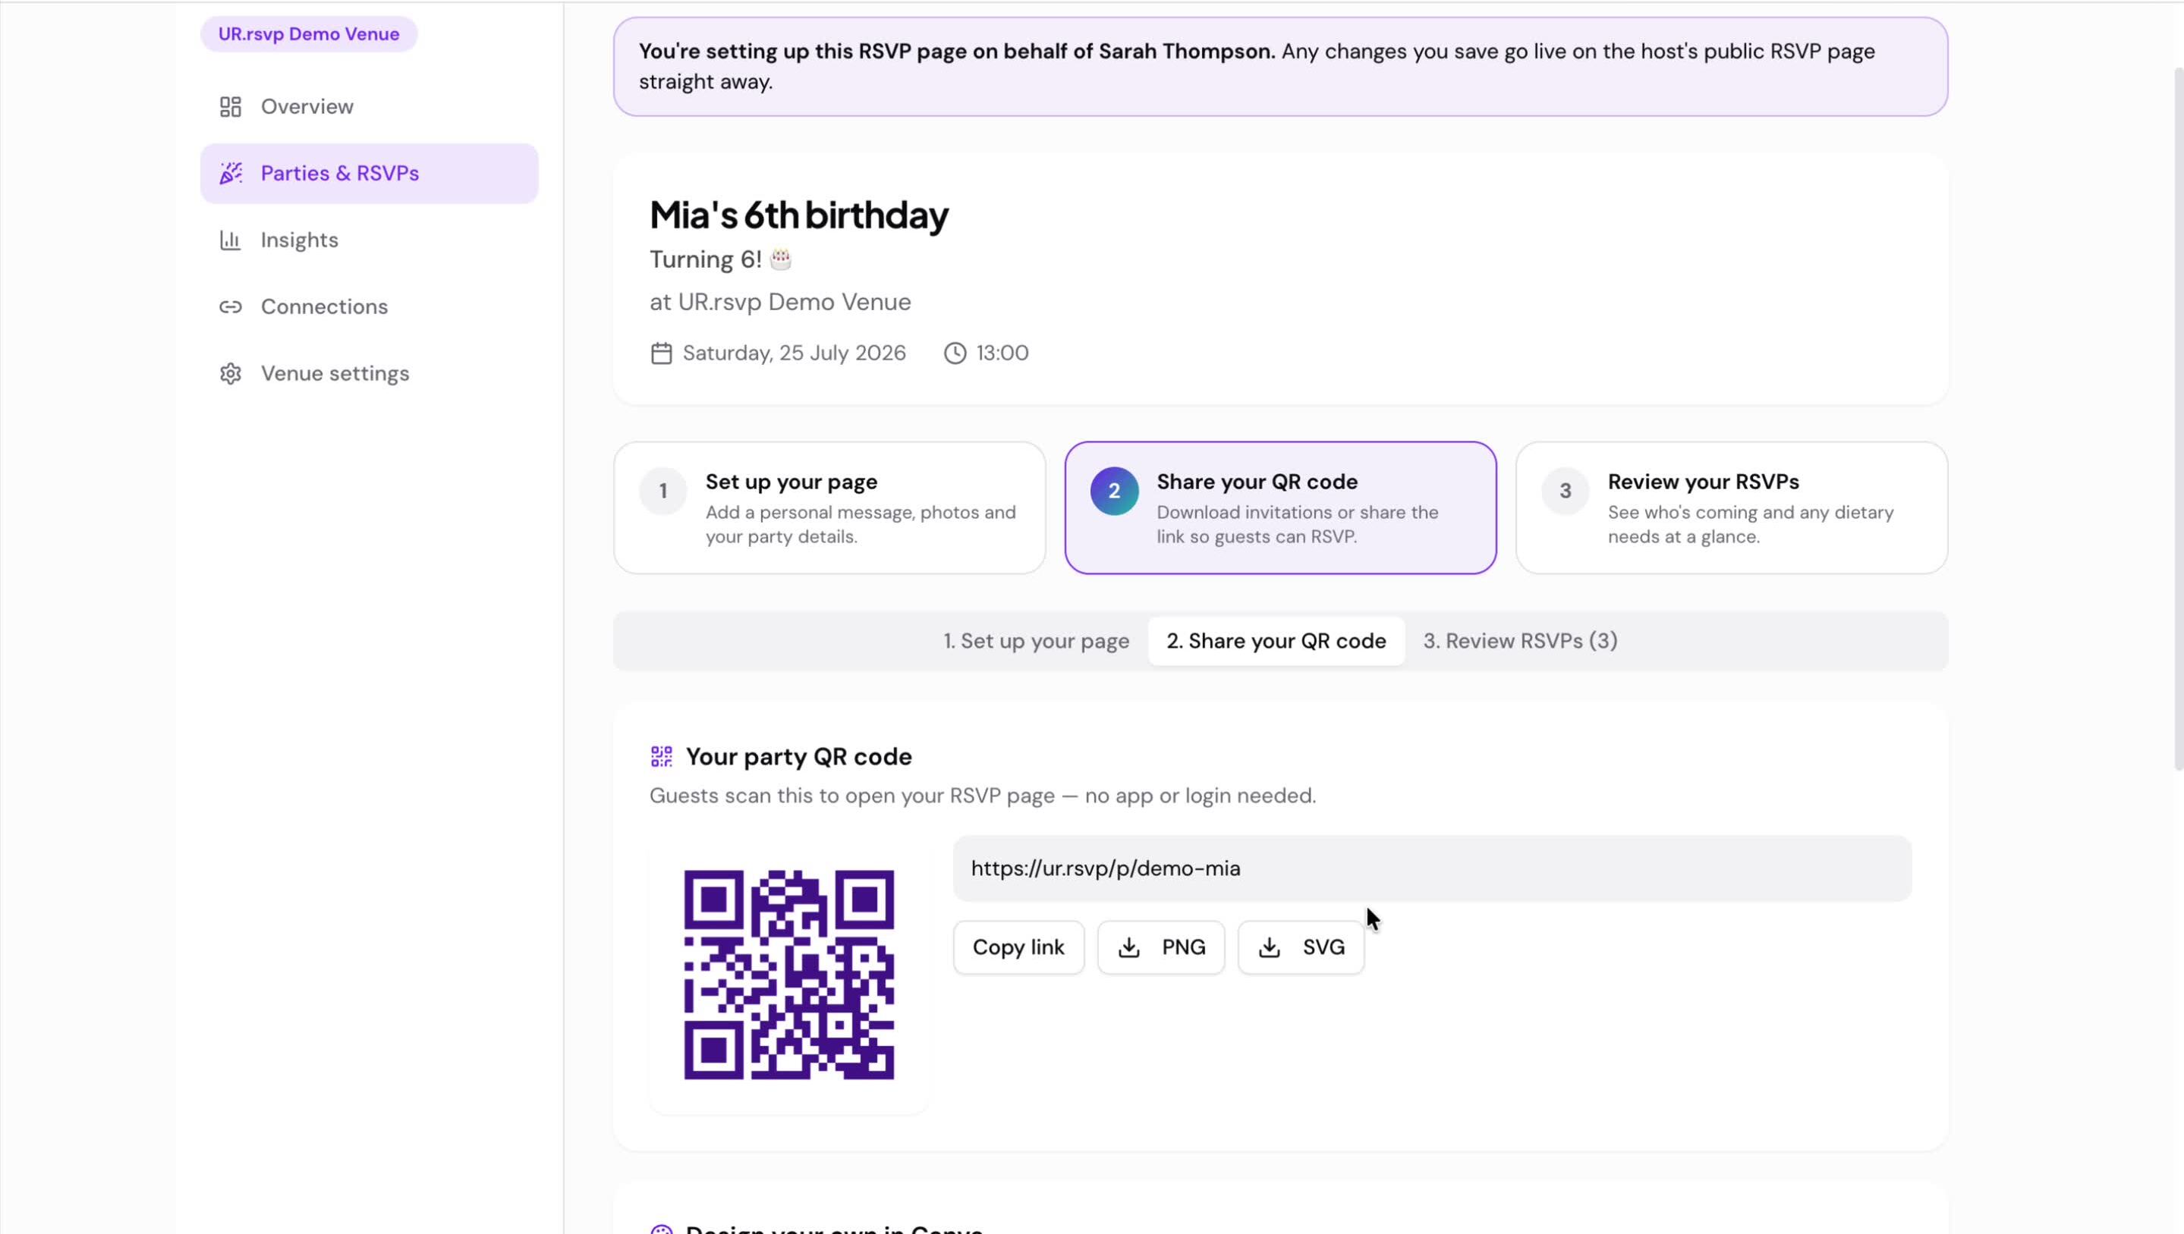The width and height of the screenshot is (2184, 1234).
Task: Switch to '3. Review RSVPs (3)' tab
Action: (1520, 642)
